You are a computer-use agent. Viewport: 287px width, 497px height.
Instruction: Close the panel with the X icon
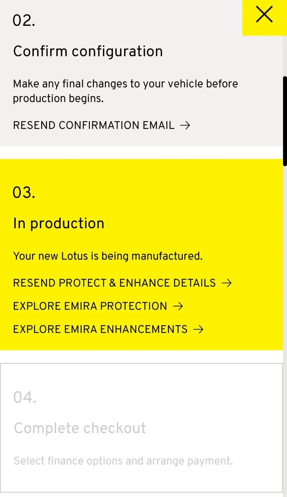pos(264,15)
